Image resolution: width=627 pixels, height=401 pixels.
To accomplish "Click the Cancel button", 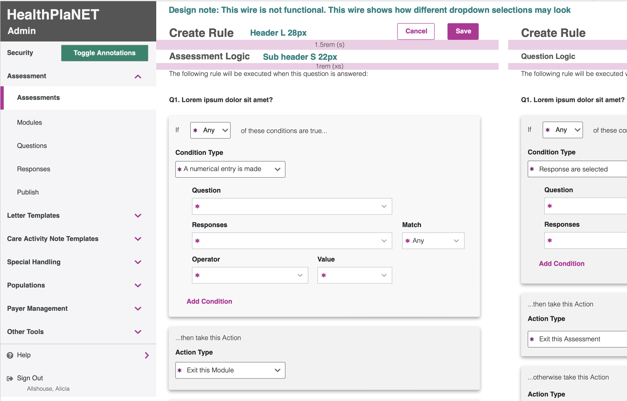I will (x=416, y=31).
